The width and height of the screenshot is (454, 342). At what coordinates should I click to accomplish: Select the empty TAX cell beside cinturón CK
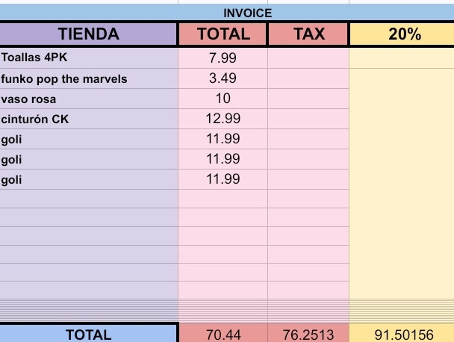308,119
